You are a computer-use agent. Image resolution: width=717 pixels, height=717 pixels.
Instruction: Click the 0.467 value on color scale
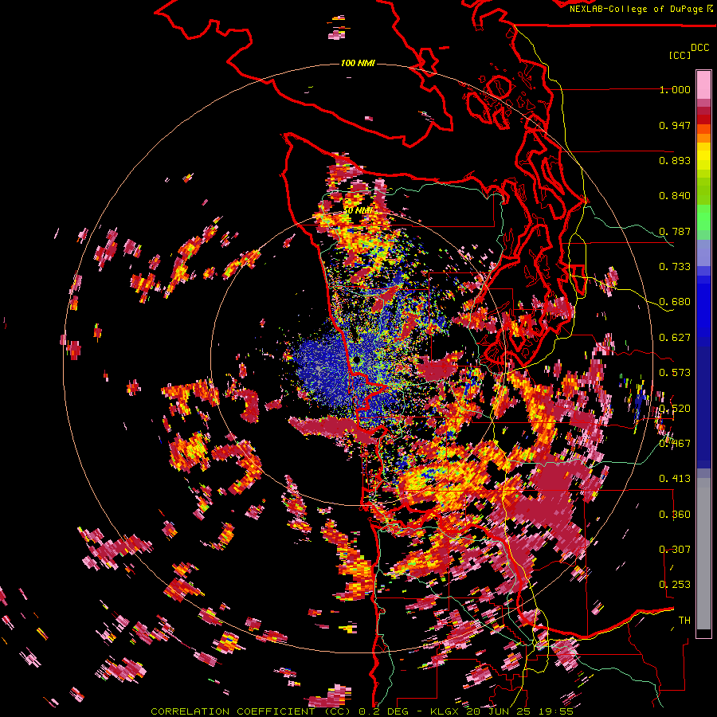point(675,444)
